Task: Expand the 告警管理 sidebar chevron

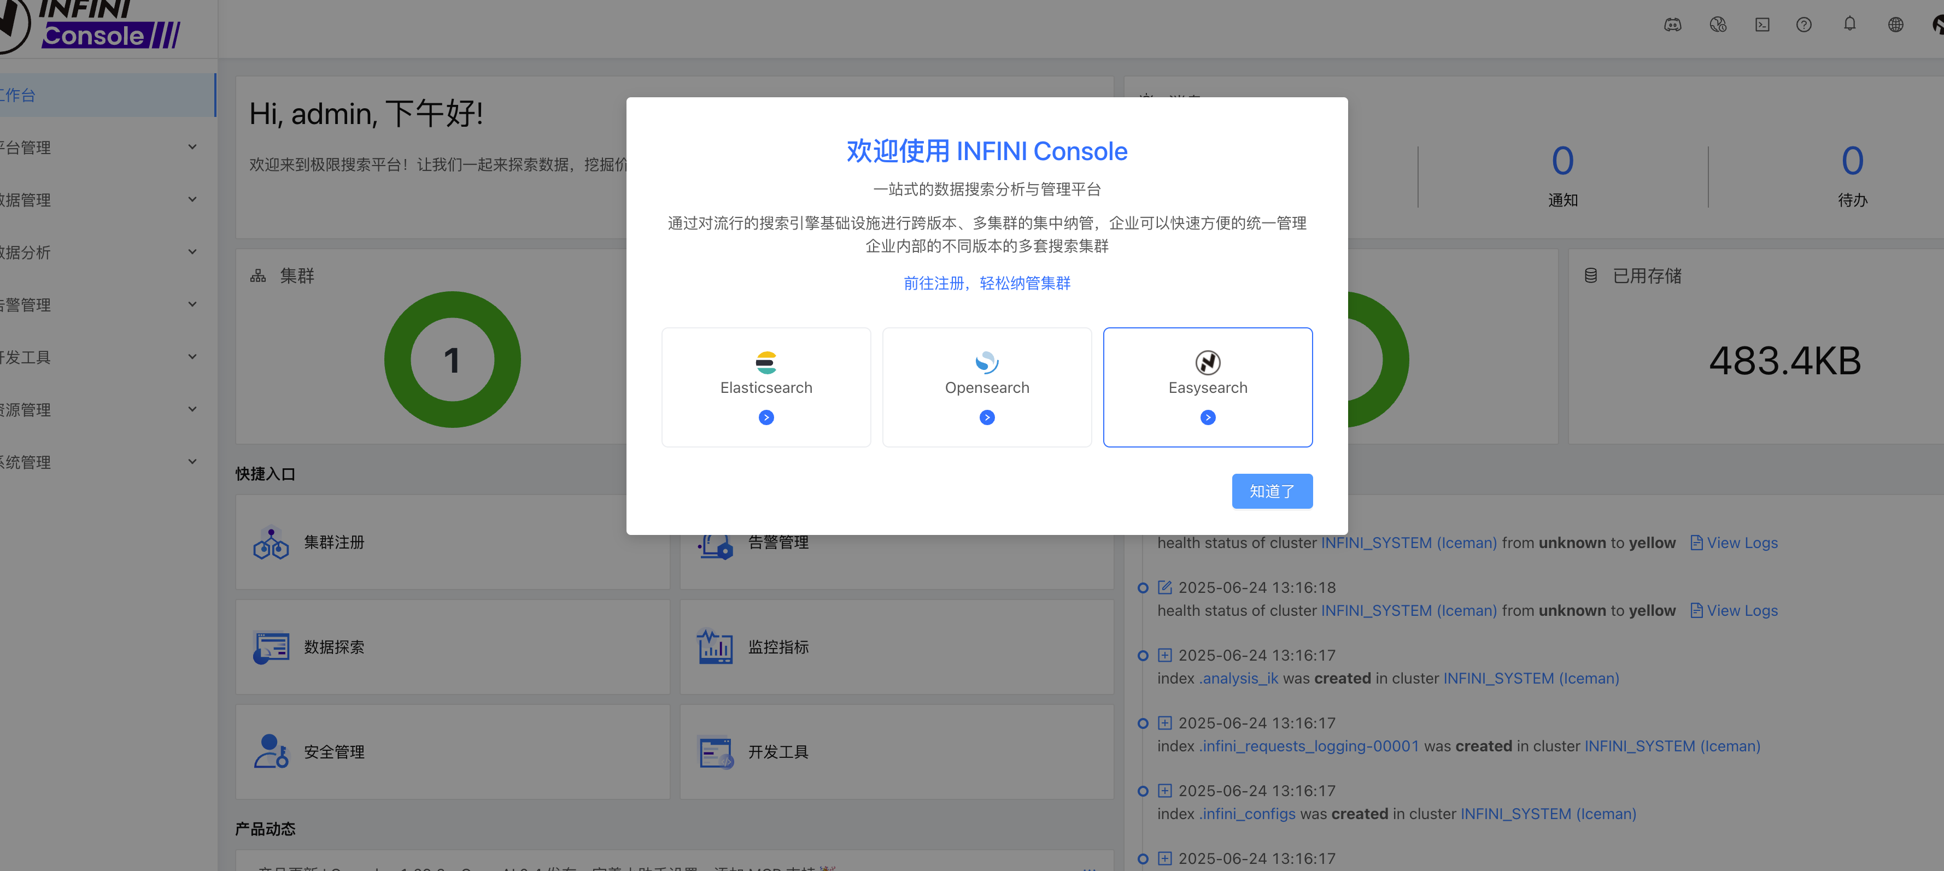Action: (192, 304)
